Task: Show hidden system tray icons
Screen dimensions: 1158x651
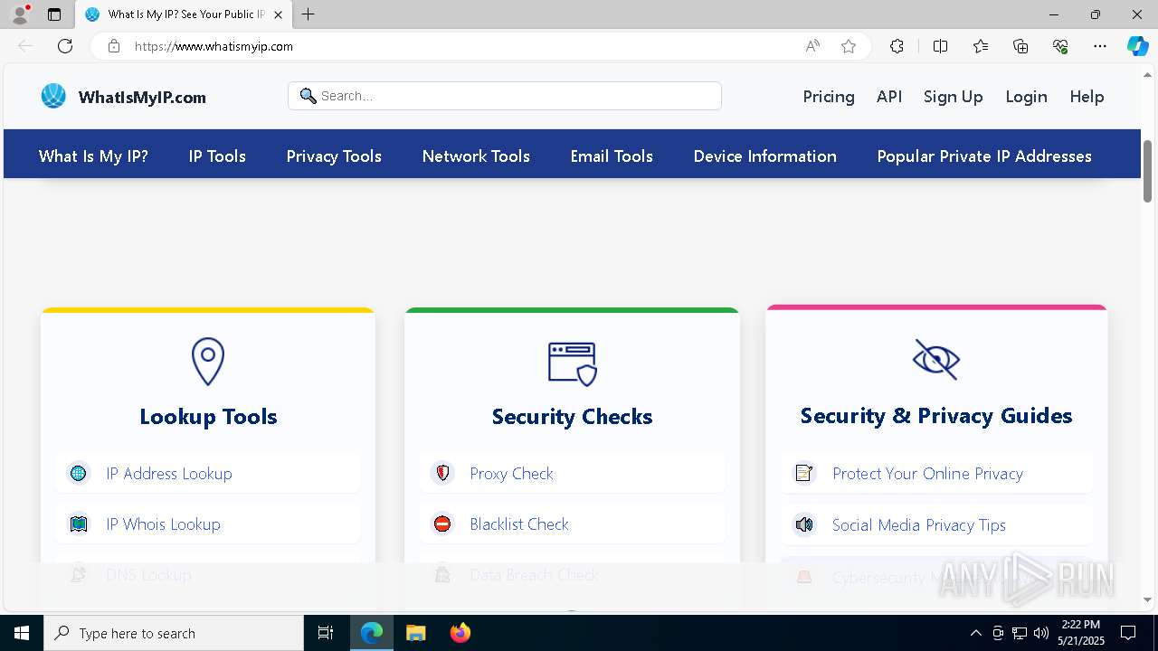Action: click(x=975, y=633)
